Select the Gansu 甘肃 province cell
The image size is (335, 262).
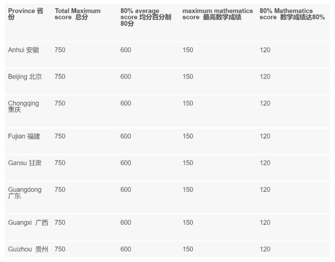pyautogui.click(x=24, y=163)
